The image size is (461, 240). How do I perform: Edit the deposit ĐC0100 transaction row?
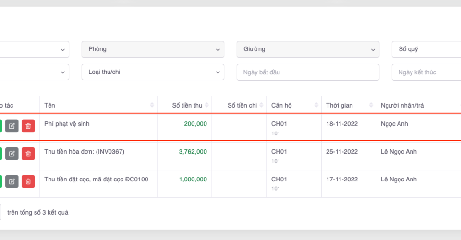tap(12, 181)
